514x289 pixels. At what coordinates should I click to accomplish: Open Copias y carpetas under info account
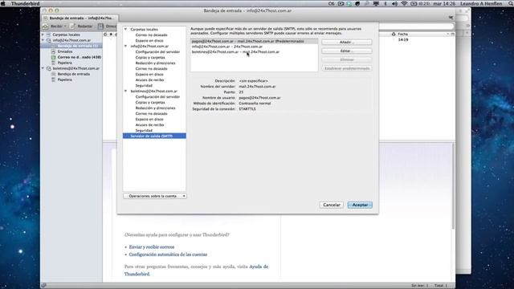tap(150, 57)
